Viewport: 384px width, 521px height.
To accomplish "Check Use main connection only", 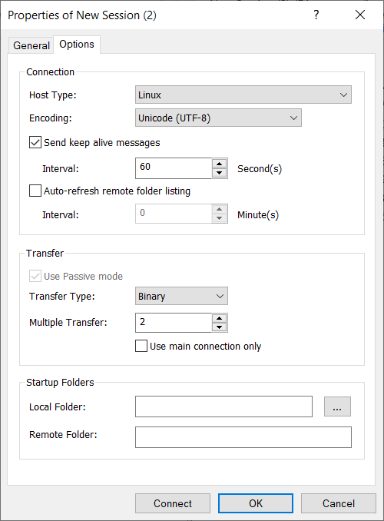I will (141, 346).
